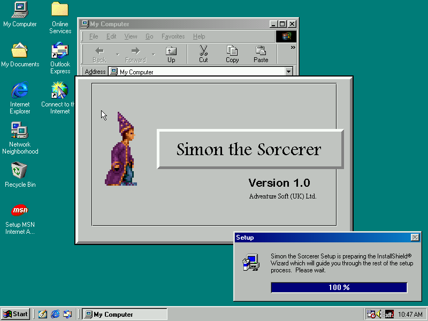The height and width of the screenshot is (321, 428).
Task: Open the Favorites menu
Action: [173, 36]
